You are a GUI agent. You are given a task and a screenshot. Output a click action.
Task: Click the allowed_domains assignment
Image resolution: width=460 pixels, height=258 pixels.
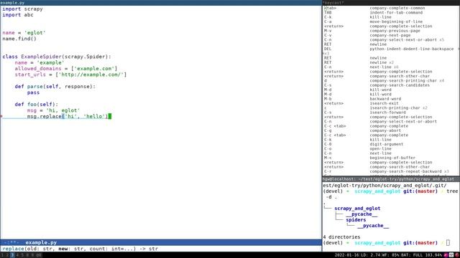(x=66, y=69)
